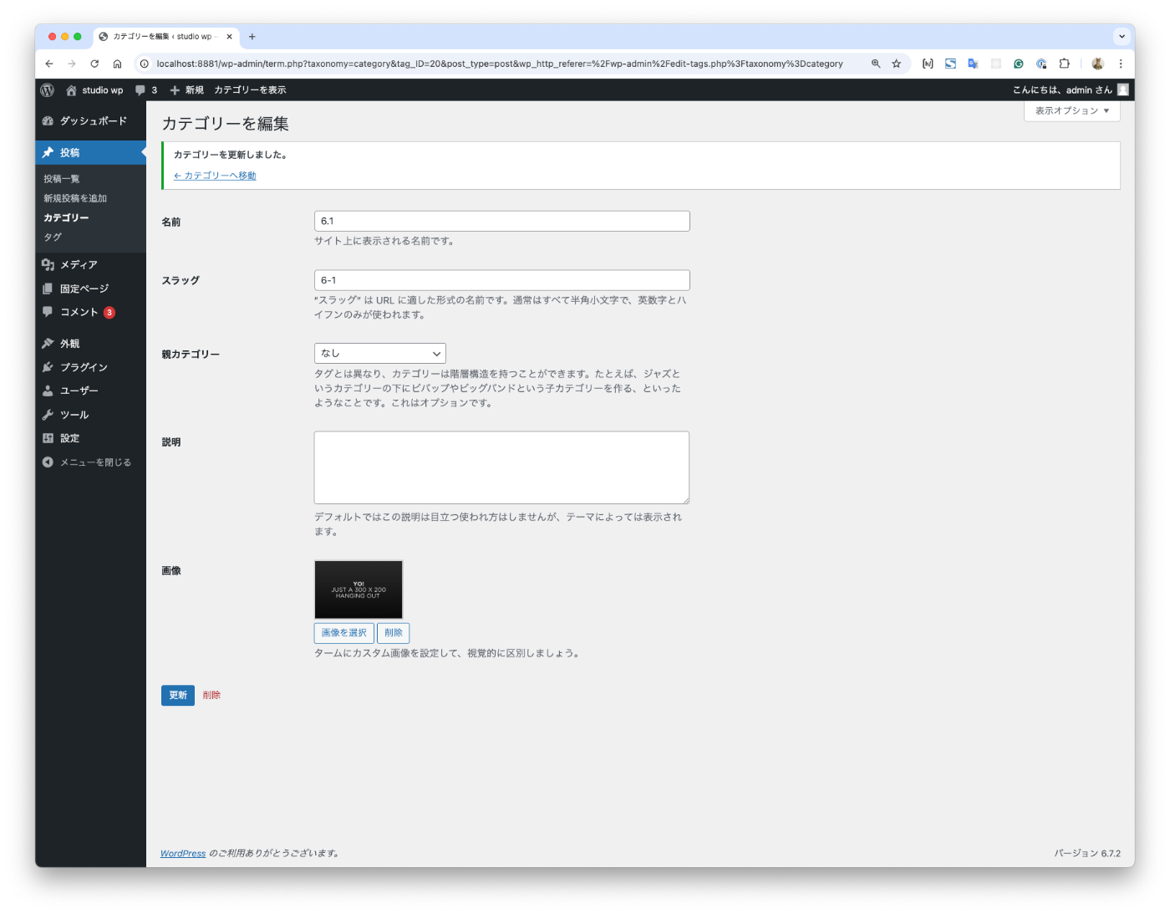Image resolution: width=1170 pixels, height=914 pixels.
Task: Click the blue 更新 button
Action: point(178,696)
